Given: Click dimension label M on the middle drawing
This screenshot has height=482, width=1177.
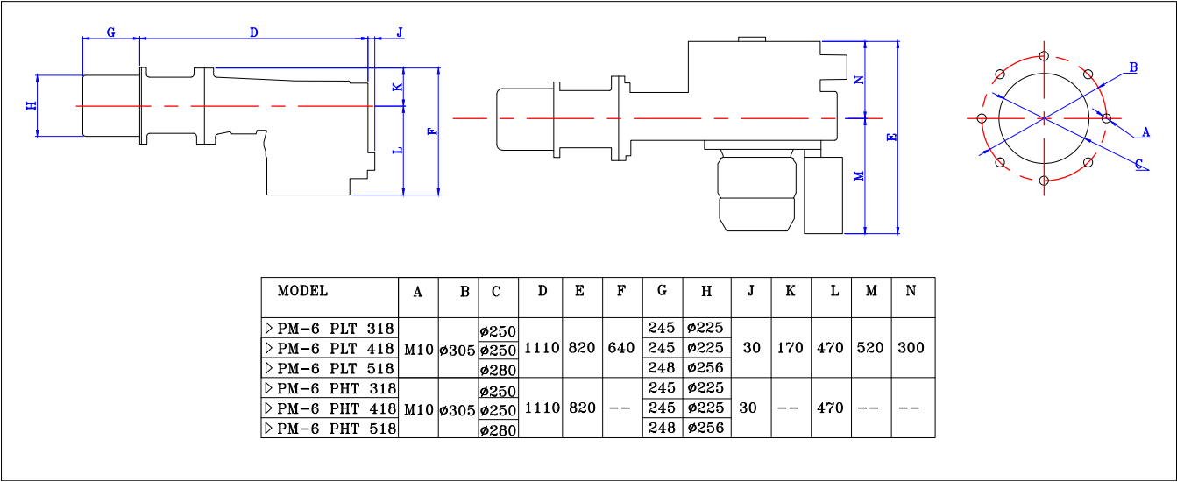Looking at the screenshot, I should click(x=860, y=175).
